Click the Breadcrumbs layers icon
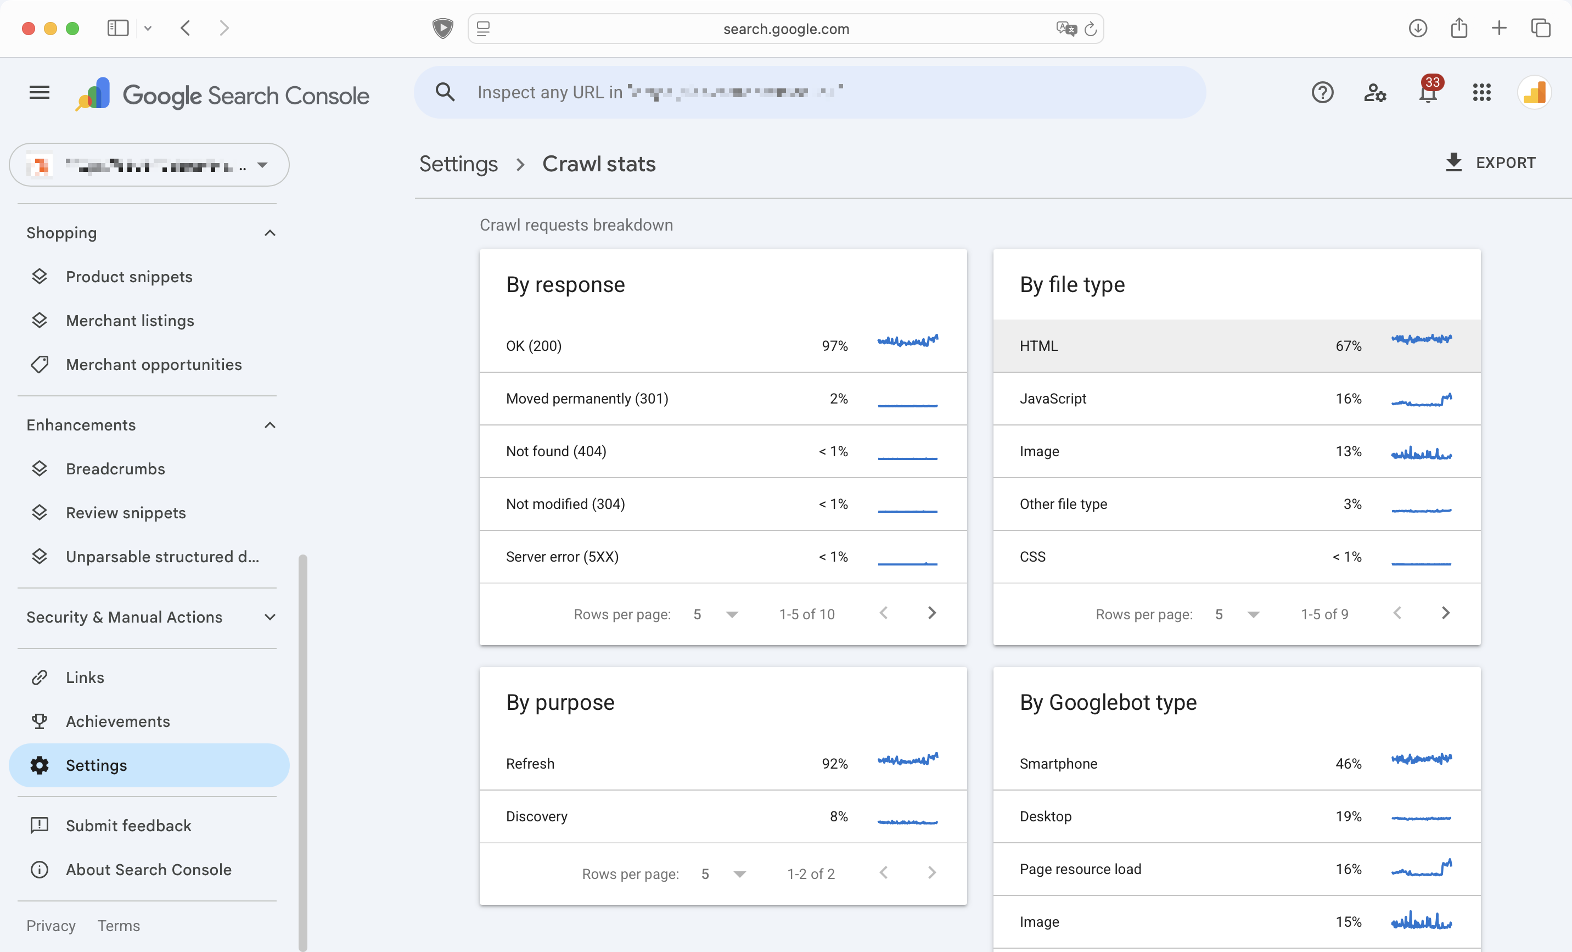This screenshot has width=1572, height=952. click(40, 468)
